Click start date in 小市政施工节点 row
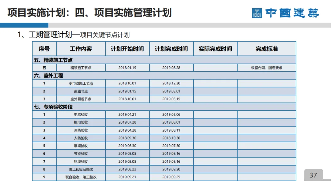The height and width of the screenshot is (186, 331). click(x=127, y=84)
